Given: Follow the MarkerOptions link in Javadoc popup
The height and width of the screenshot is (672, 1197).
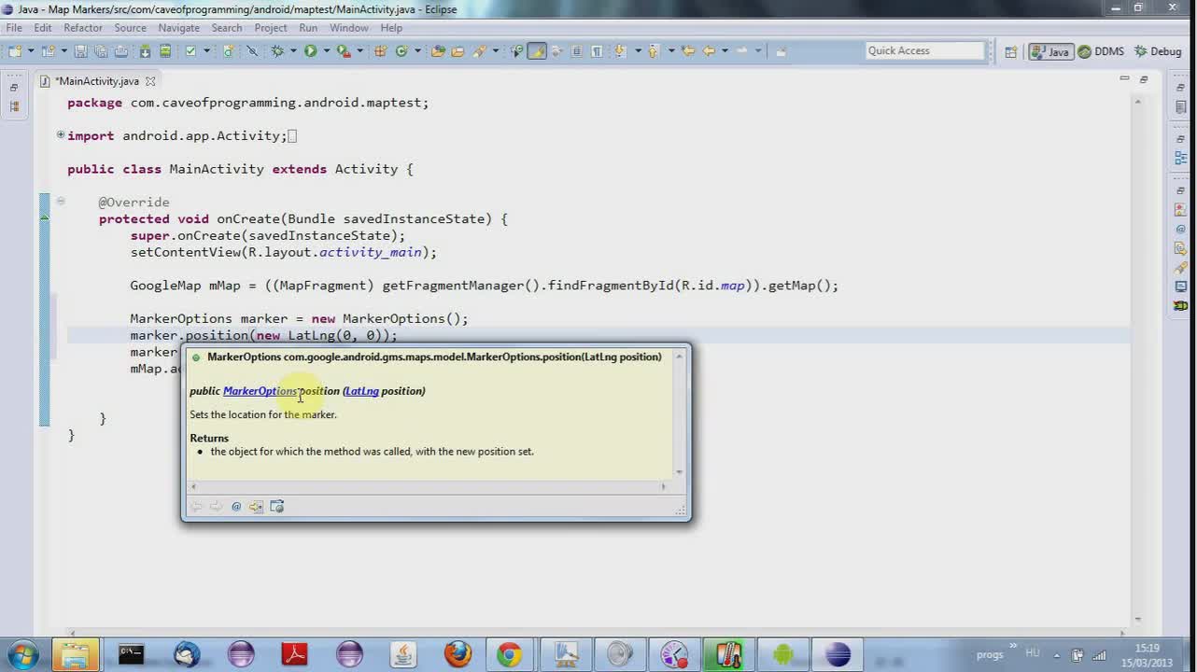Looking at the screenshot, I should click(260, 390).
